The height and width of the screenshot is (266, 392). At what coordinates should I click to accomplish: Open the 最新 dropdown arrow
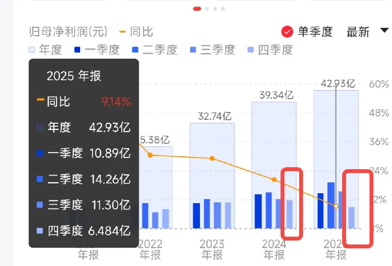(x=384, y=30)
